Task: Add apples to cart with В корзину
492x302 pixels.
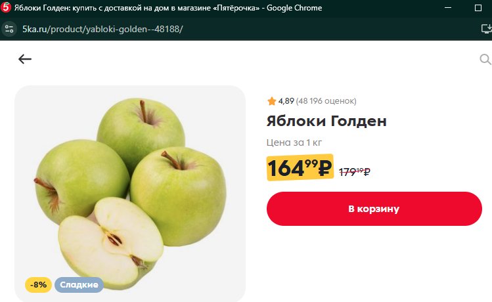Action: pyautogui.click(x=374, y=209)
